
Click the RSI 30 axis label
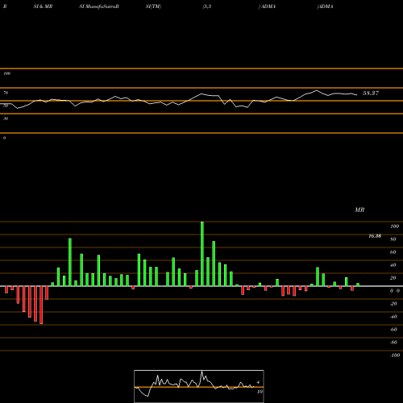coord(6,118)
